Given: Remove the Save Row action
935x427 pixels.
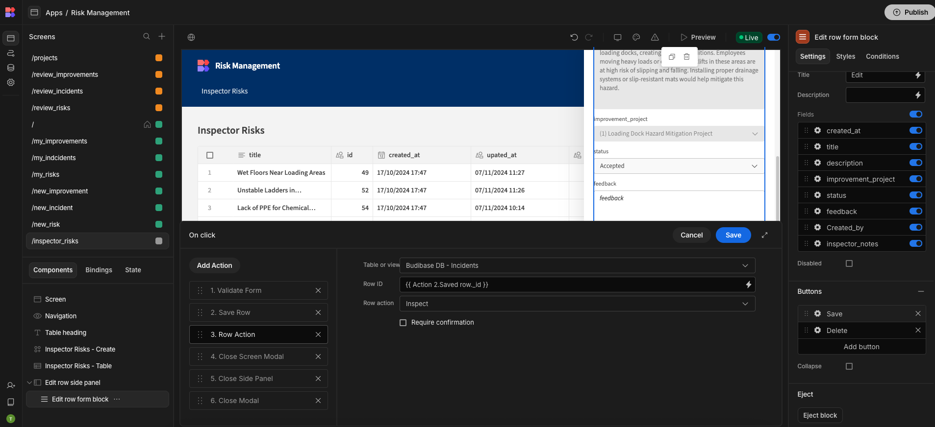Looking at the screenshot, I should pyautogui.click(x=318, y=312).
